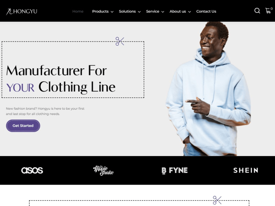Screen dimensions: 275x206
Task: Click the Hongyu logo in header
Action: [21, 11]
